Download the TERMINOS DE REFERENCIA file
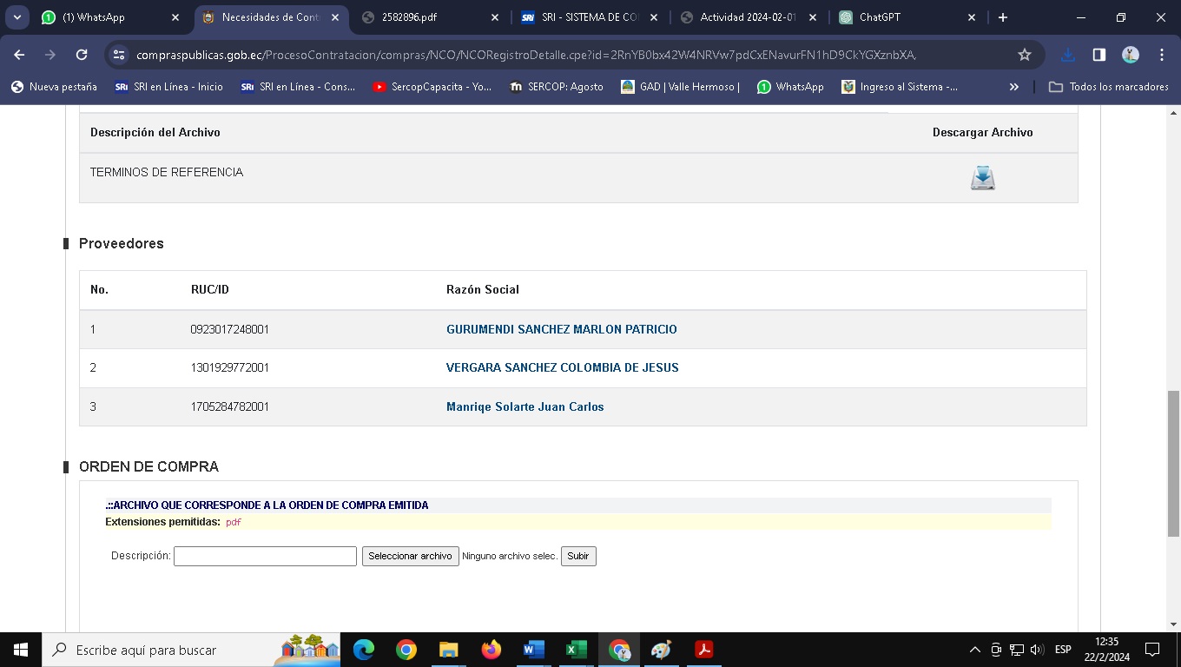Image resolution: width=1181 pixels, height=667 pixels. click(x=982, y=178)
